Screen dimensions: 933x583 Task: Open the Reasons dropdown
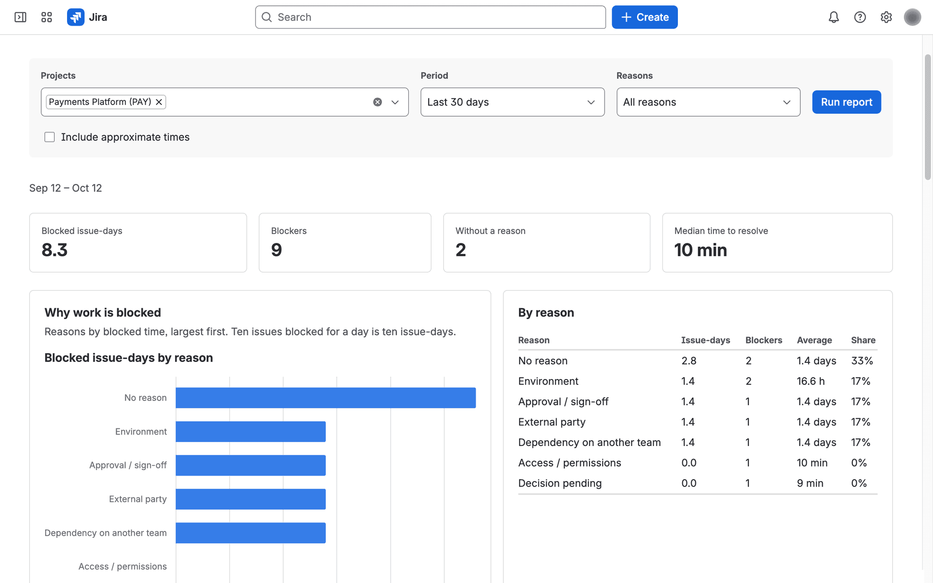[708, 102]
